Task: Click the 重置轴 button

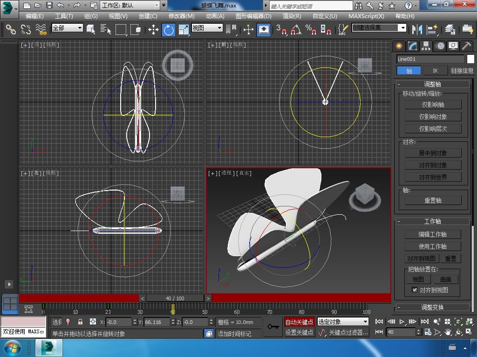Action: coord(433,200)
